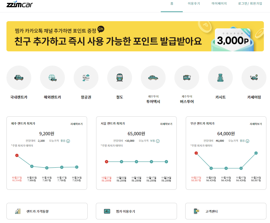
Task: Go to 마이페이지
Action: click(219, 4)
